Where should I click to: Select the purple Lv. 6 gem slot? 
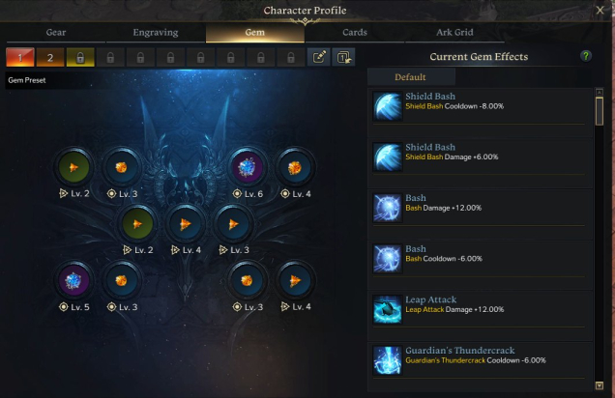click(x=248, y=168)
